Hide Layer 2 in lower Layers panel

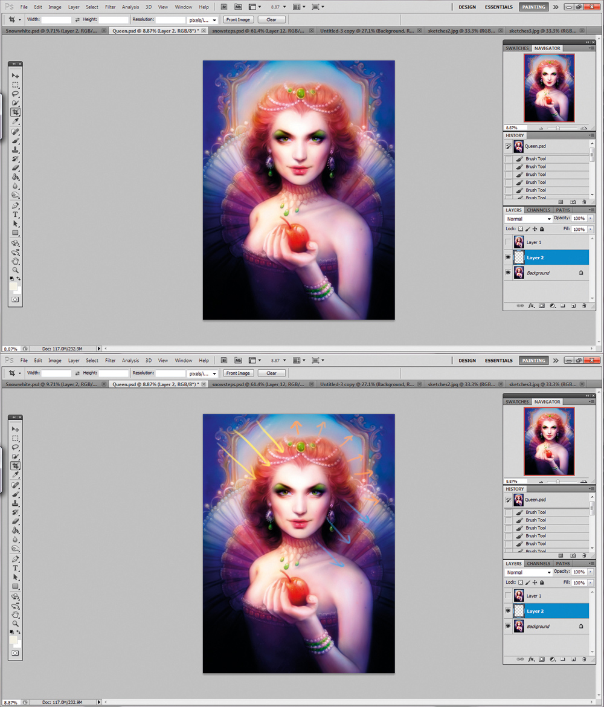coord(508,611)
